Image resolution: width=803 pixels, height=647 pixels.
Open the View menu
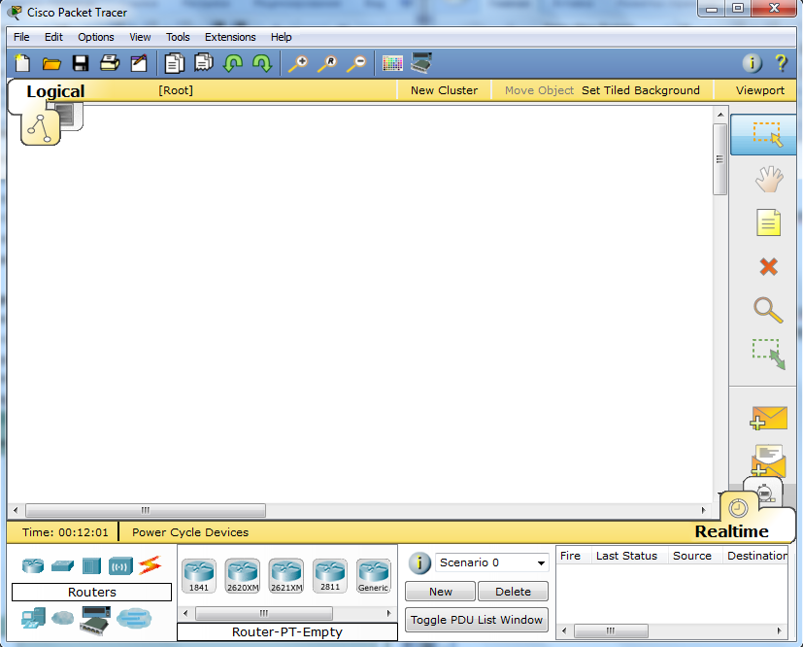click(140, 37)
